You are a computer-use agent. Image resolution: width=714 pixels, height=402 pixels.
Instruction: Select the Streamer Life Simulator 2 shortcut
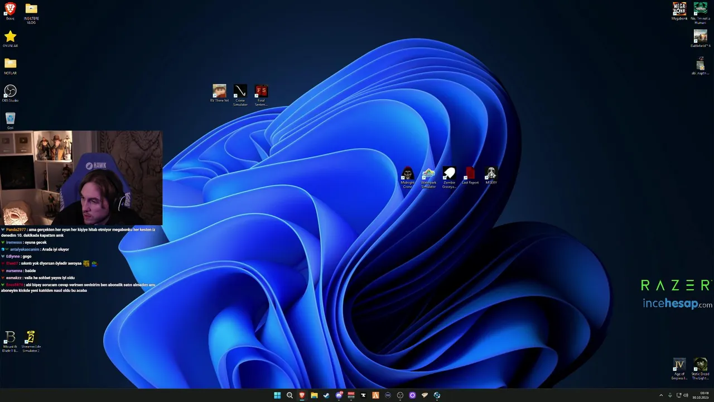31,341
